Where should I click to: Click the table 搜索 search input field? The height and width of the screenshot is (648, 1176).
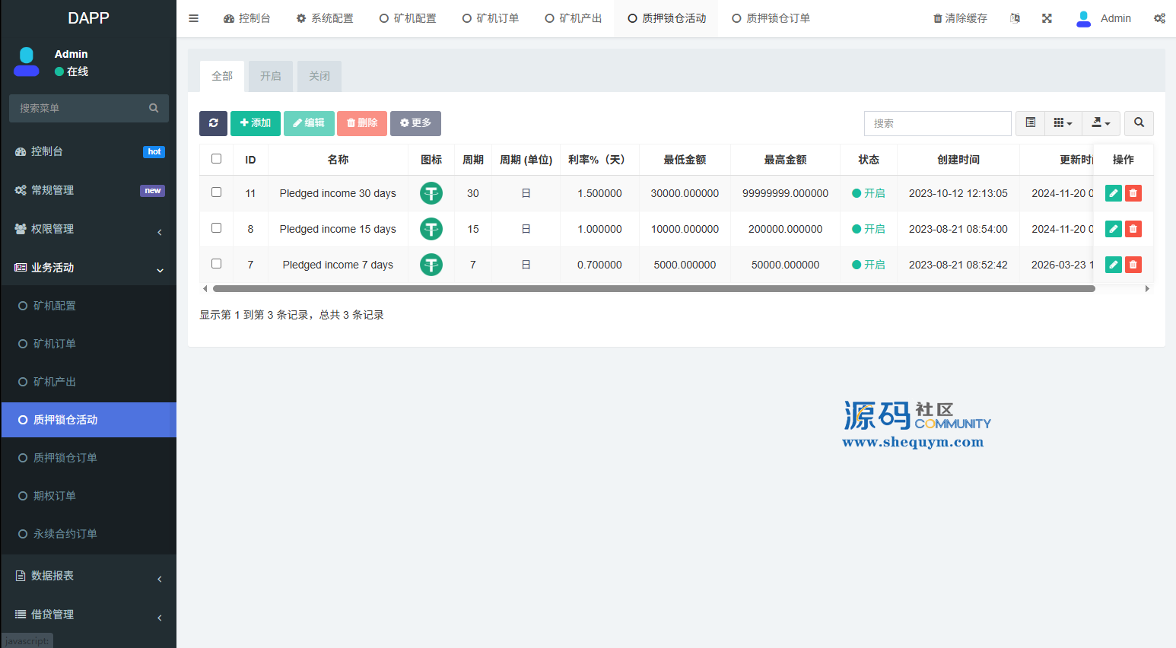937,123
